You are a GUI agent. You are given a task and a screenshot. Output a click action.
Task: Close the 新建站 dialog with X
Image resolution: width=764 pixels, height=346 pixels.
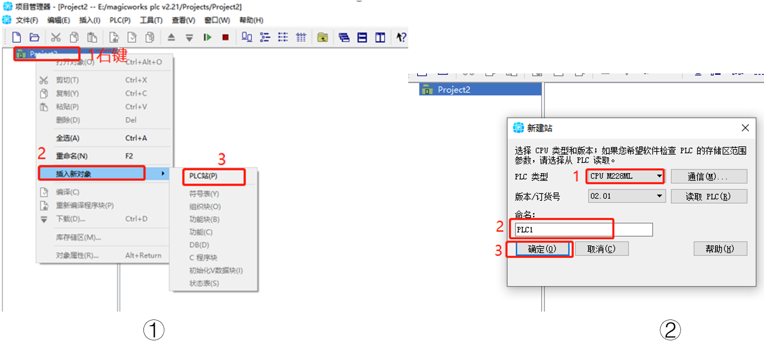point(745,128)
